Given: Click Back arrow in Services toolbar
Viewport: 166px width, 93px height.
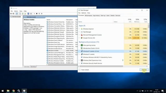Looking at the screenshot, I should pyautogui.click(x=11, y=14).
